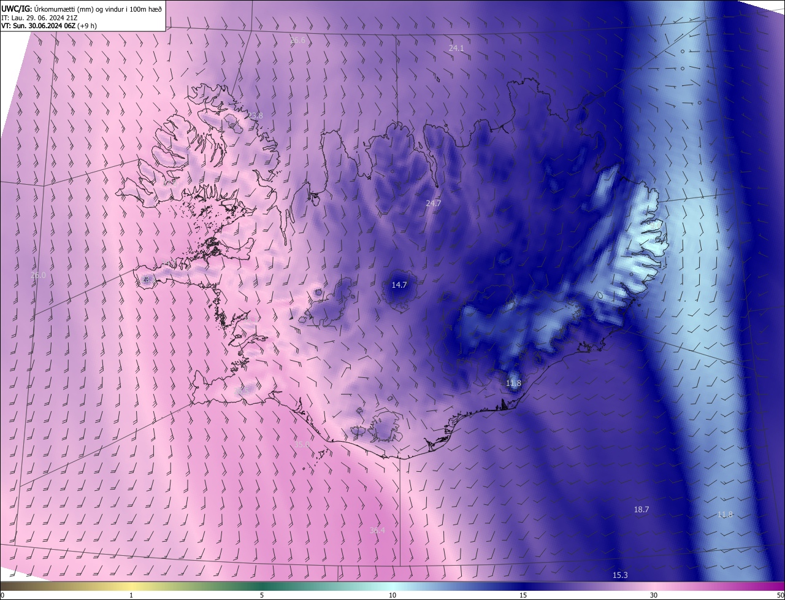Click the 11.8 label on the southeast coast
This screenshot has height=600, width=785.
(513, 383)
